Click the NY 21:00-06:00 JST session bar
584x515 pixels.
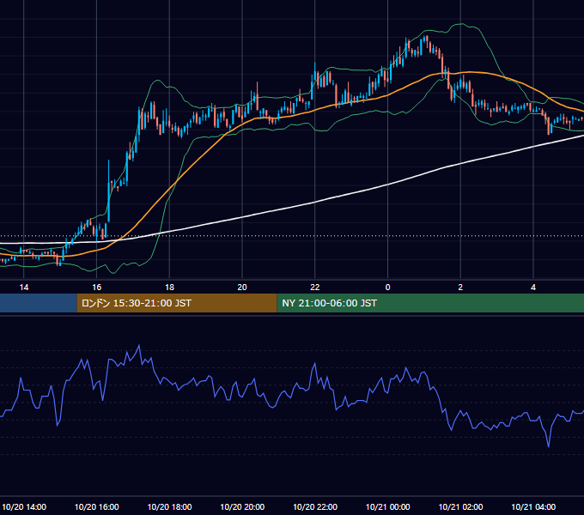pyautogui.click(x=430, y=303)
